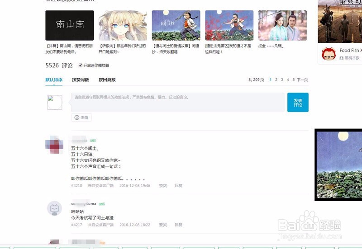
Task: Open username of comment #4217 author
Action: point(84,204)
